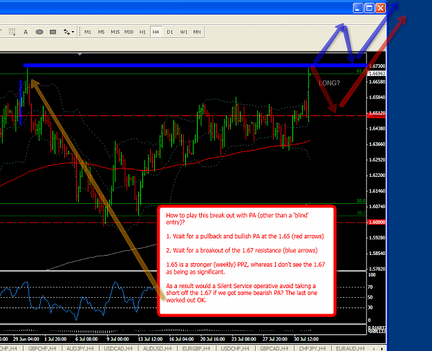The height and width of the screenshot is (351, 432).
Task: Switch chart to H1 timeframe
Action: [x=142, y=32]
